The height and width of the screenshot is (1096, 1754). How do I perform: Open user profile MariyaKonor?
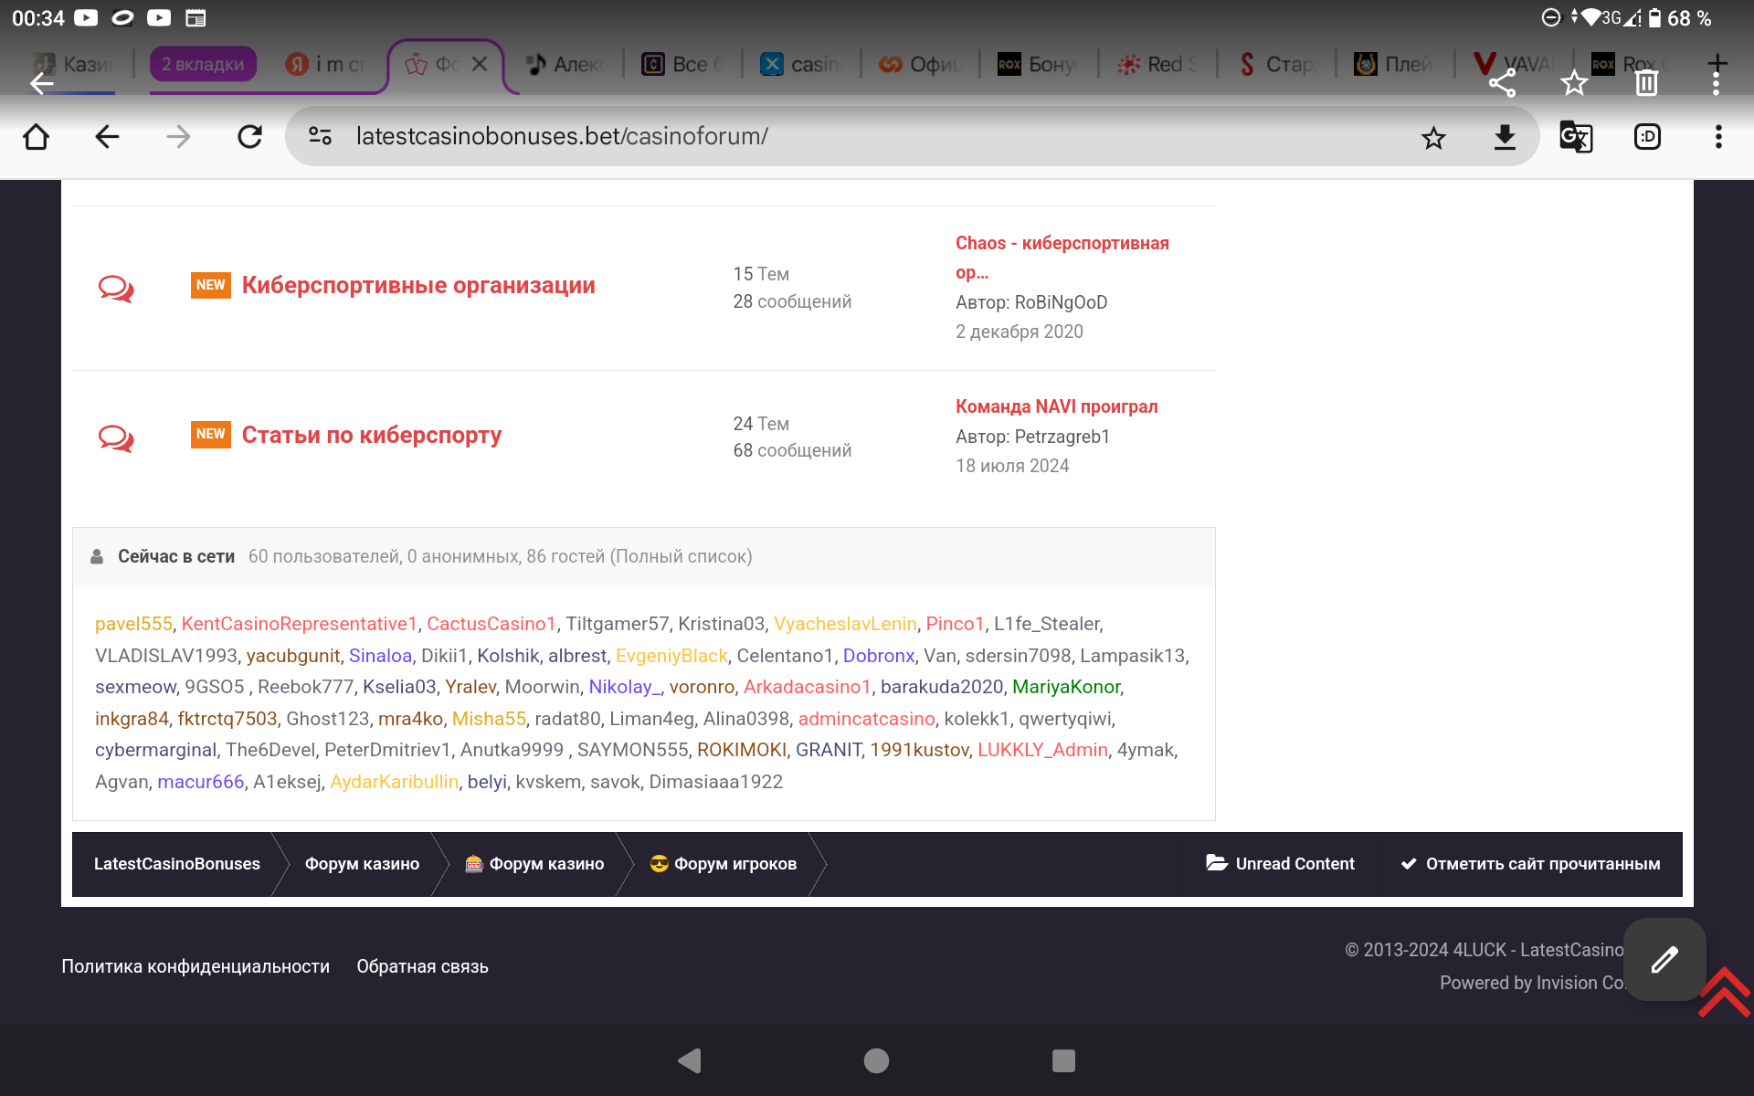click(x=1065, y=687)
